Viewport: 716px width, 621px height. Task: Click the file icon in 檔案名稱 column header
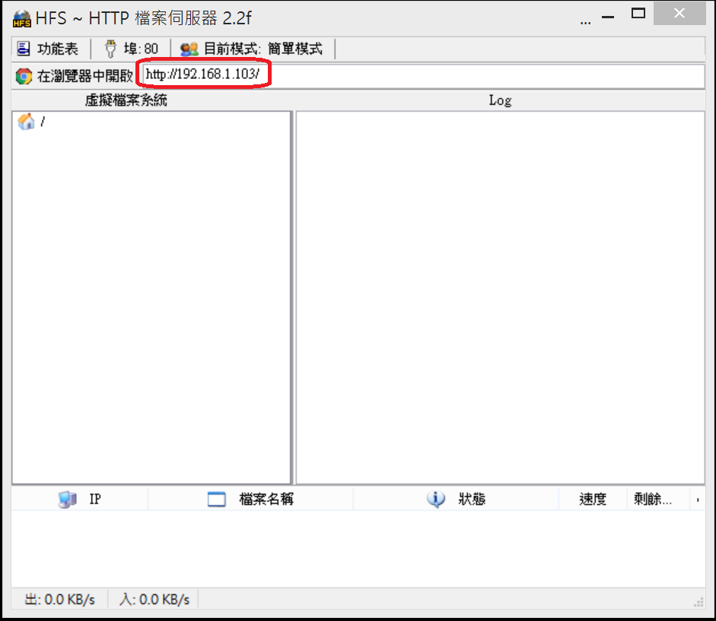(216, 499)
